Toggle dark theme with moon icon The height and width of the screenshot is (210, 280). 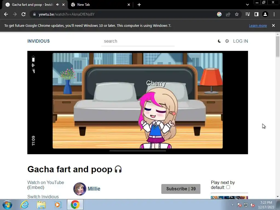[219, 41]
